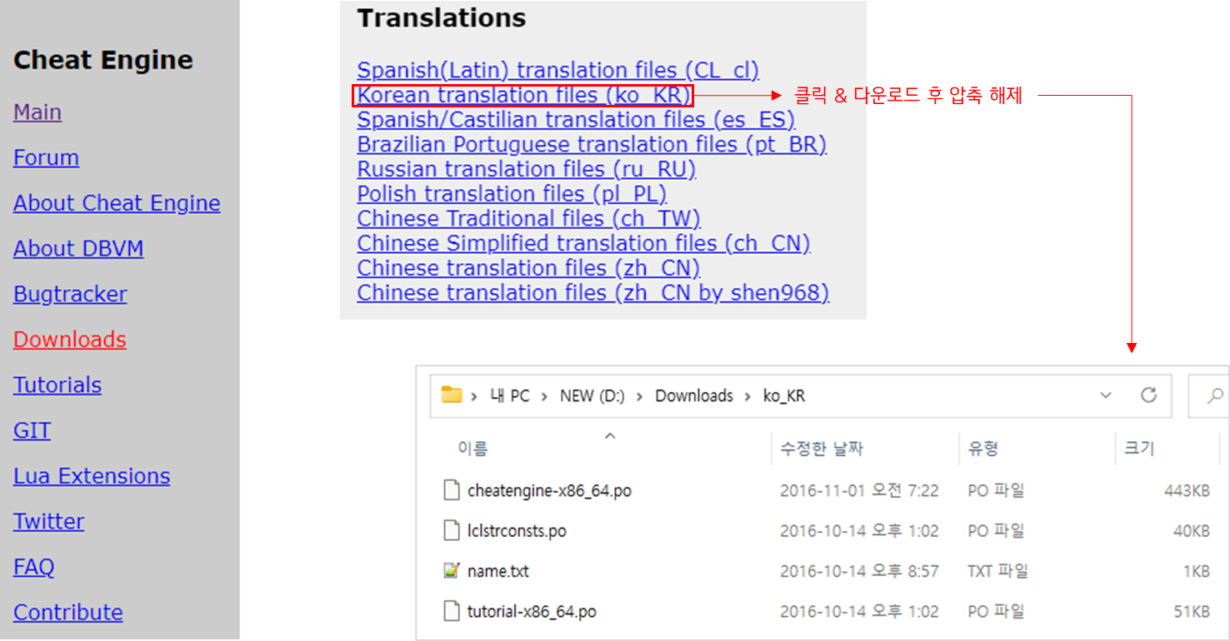Viewport: 1230px width, 641px height.
Task: Download Polish translation files (pl_PL)
Action: click(x=512, y=194)
